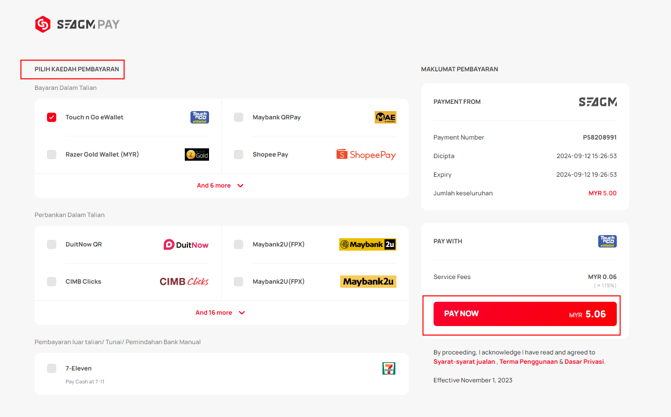This screenshot has width=671, height=417.
Task: Click the MAE Maybank QRPay logo
Action: point(386,117)
